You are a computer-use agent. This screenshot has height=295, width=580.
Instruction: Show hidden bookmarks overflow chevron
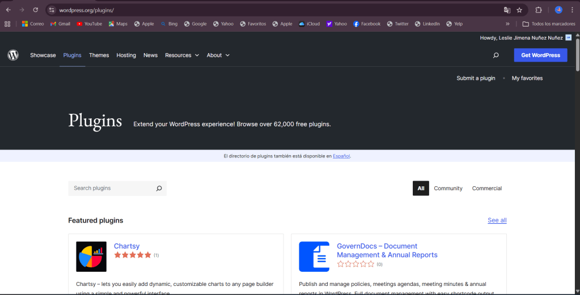(507, 24)
